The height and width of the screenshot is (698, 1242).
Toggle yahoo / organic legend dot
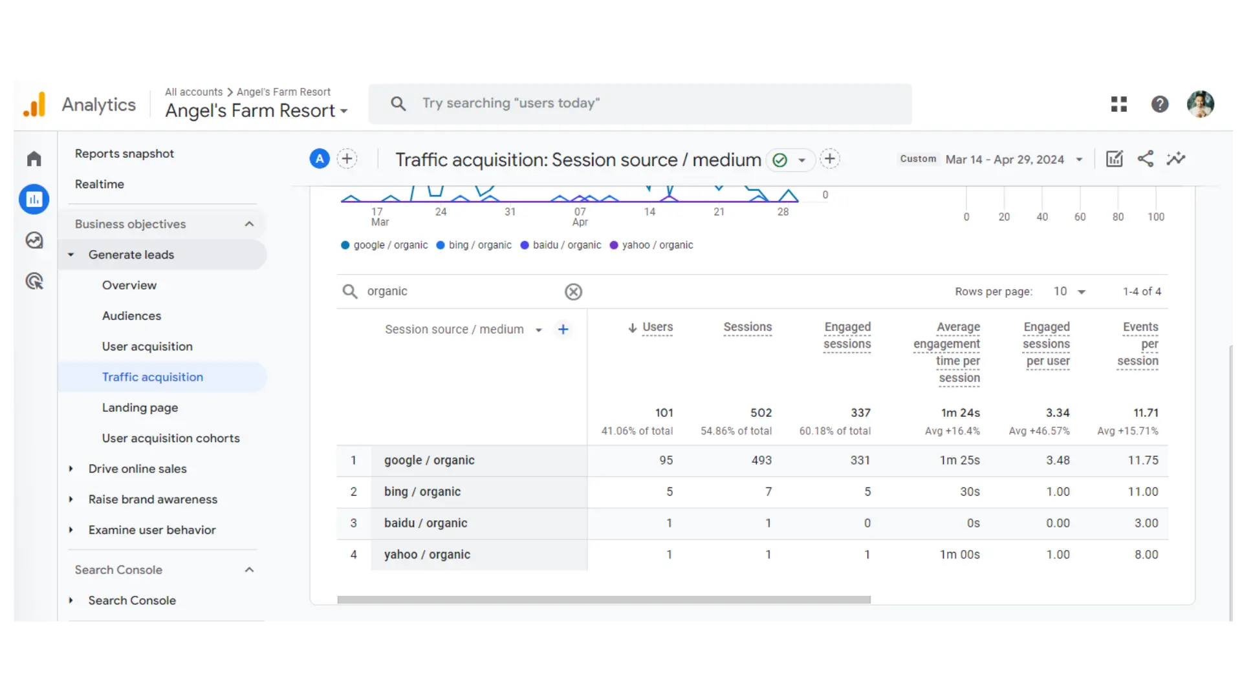tap(614, 246)
